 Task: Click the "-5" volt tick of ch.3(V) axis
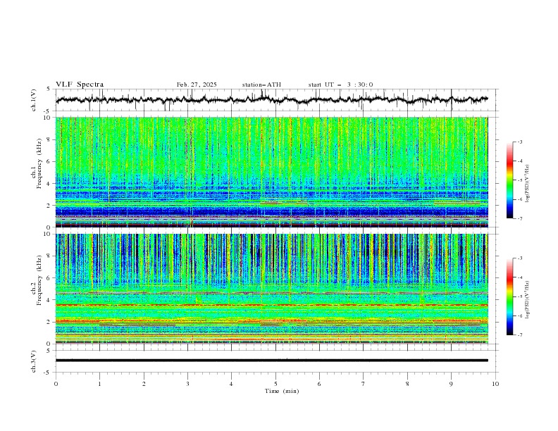[x=48, y=373]
